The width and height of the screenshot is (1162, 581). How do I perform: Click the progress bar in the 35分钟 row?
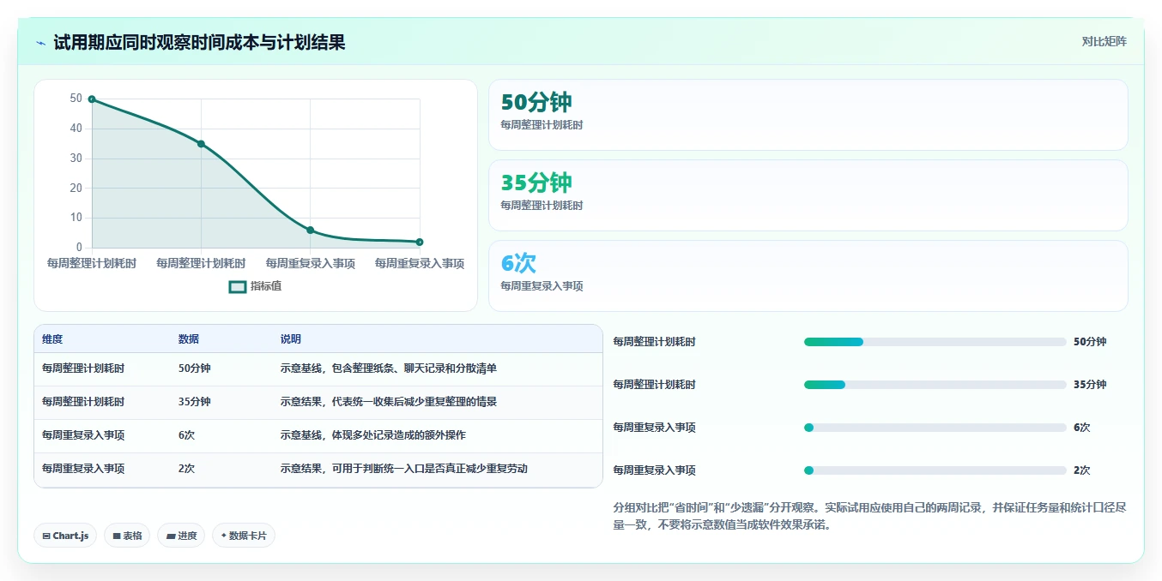coord(935,385)
